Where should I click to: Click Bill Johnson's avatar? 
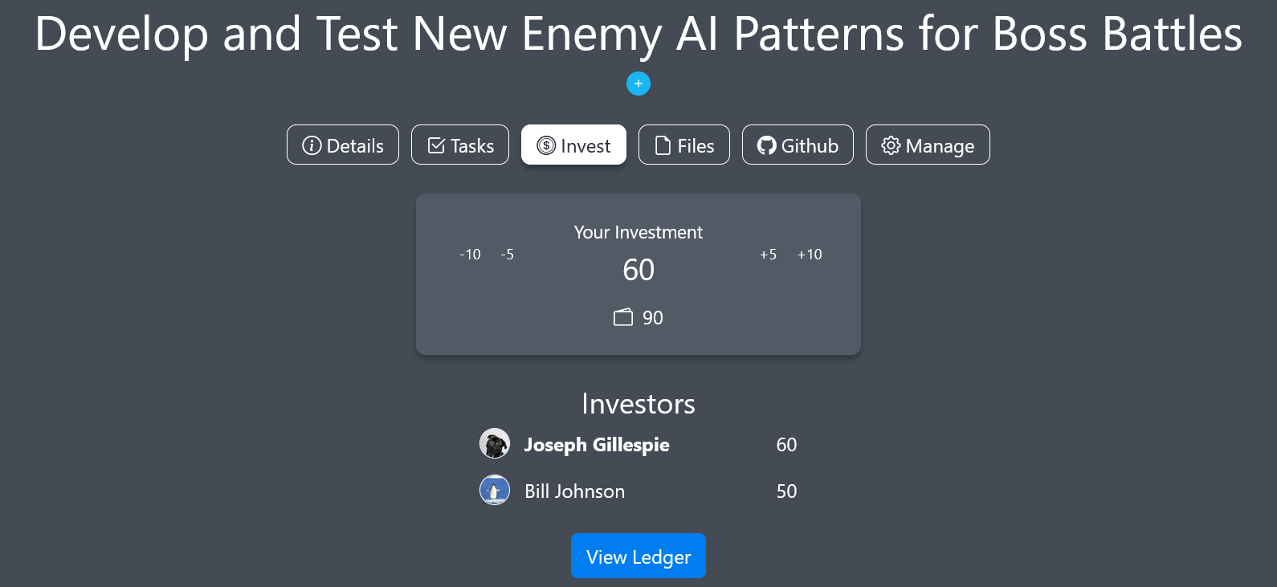pyautogui.click(x=495, y=490)
